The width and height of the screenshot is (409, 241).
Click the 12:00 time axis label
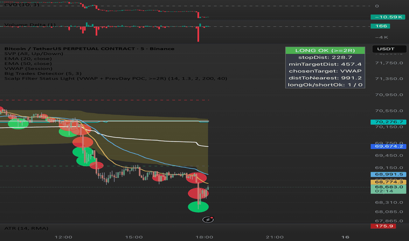tap(63, 237)
